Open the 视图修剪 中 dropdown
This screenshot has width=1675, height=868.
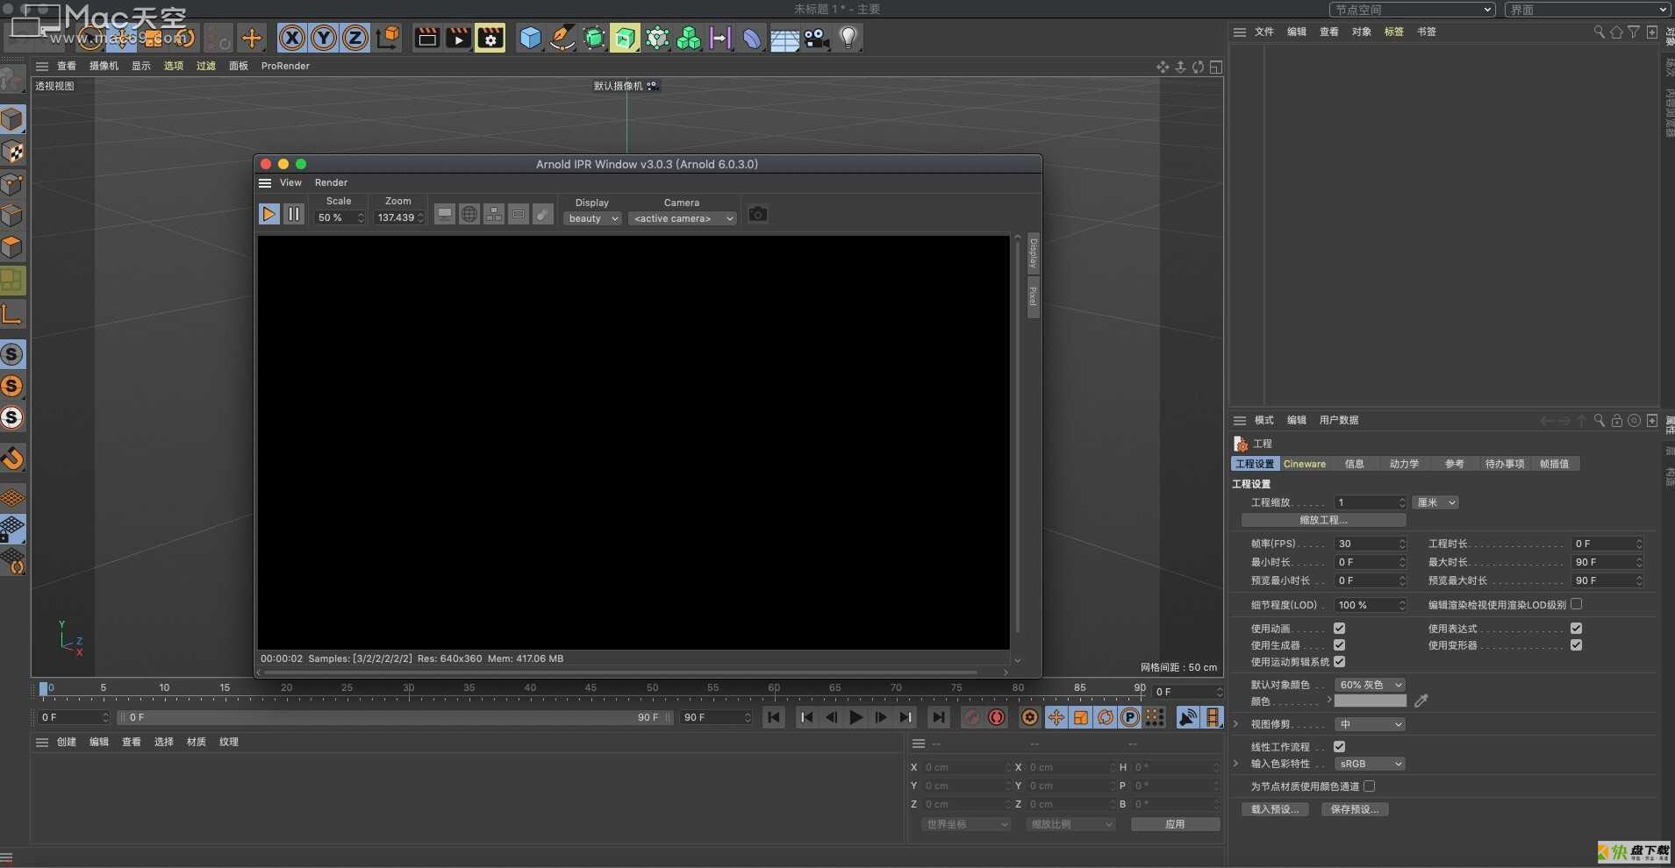[x=1370, y=724]
